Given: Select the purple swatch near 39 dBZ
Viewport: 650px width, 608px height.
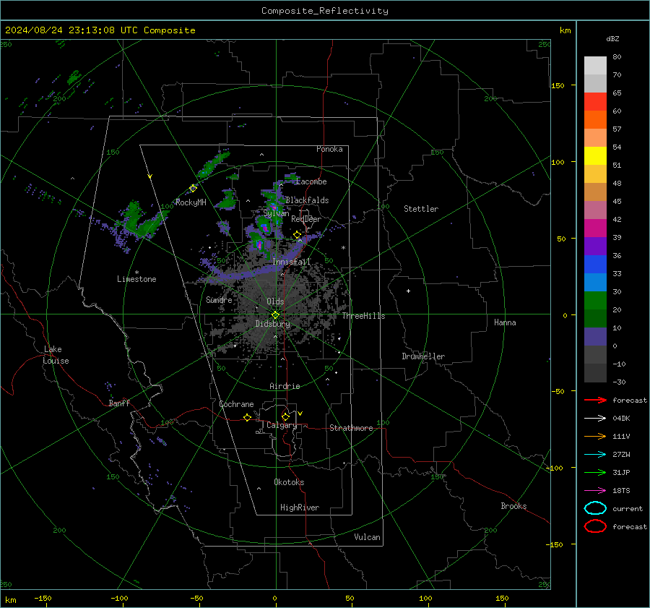Looking at the screenshot, I should tap(595, 247).
